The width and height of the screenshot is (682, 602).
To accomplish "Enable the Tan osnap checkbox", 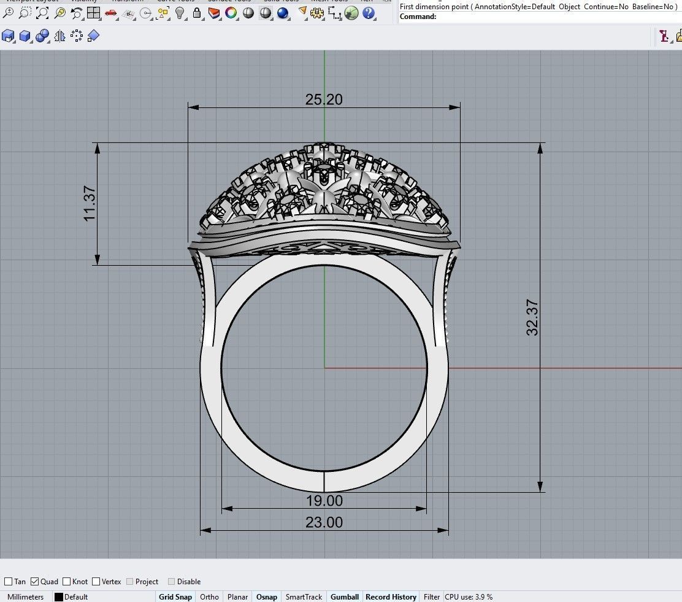I will [x=8, y=582].
